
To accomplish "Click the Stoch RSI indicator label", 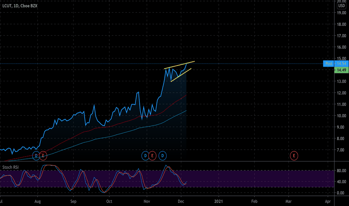I will pos(10,167).
